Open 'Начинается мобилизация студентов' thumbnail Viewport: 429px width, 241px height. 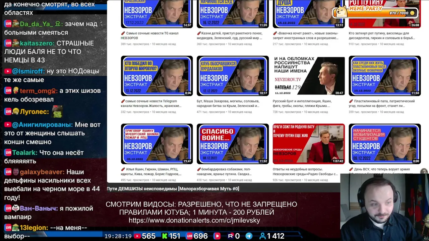click(x=385, y=144)
